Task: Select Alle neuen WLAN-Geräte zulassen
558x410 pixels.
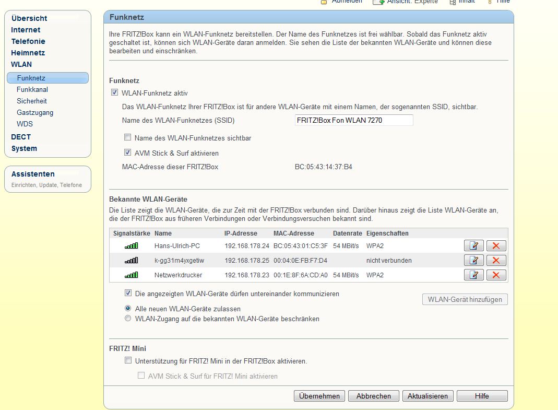Action: (x=128, y=309)
